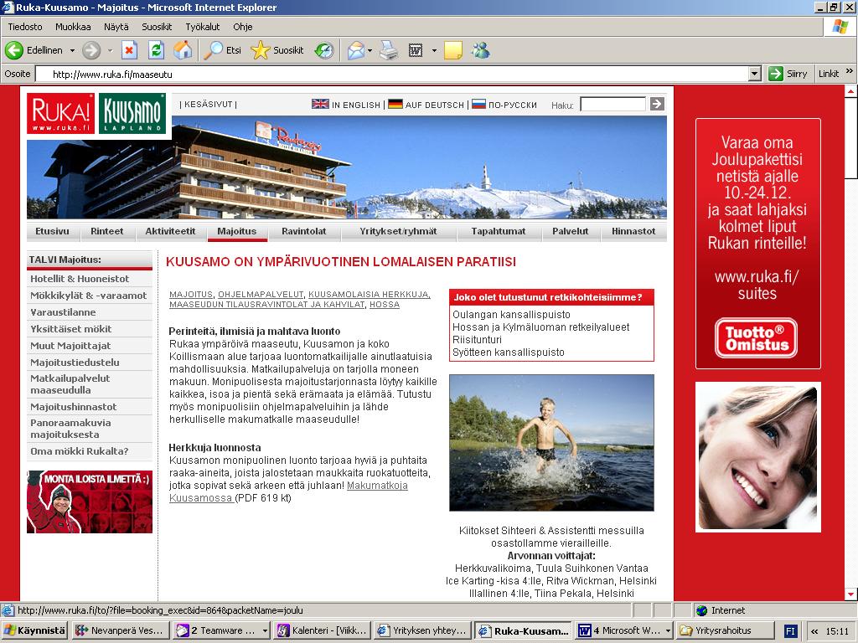Image resolution: width=858 pixels, height=643 pixels.
Task: Click the German flag icon
Action: 395,104
